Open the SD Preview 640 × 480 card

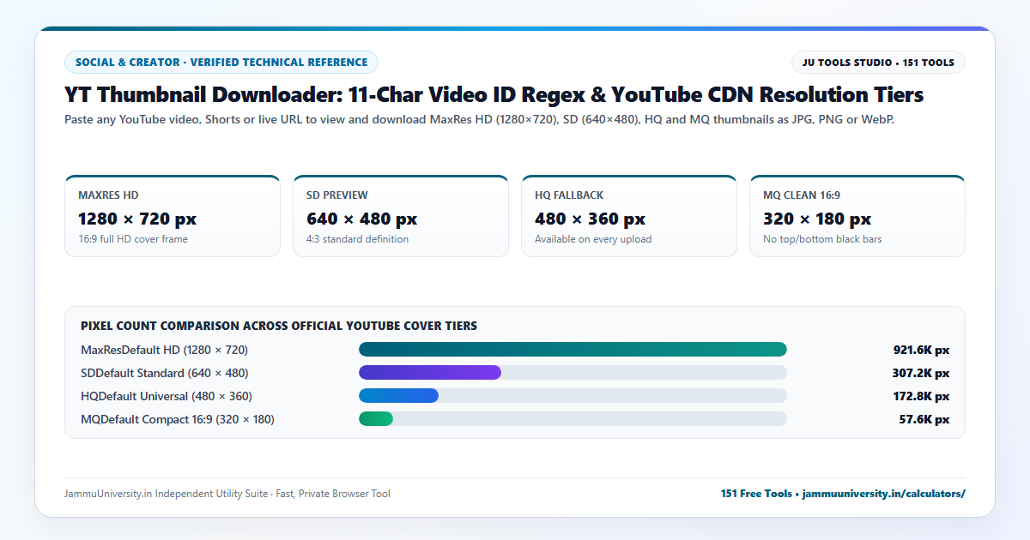[x=401, y=216]
